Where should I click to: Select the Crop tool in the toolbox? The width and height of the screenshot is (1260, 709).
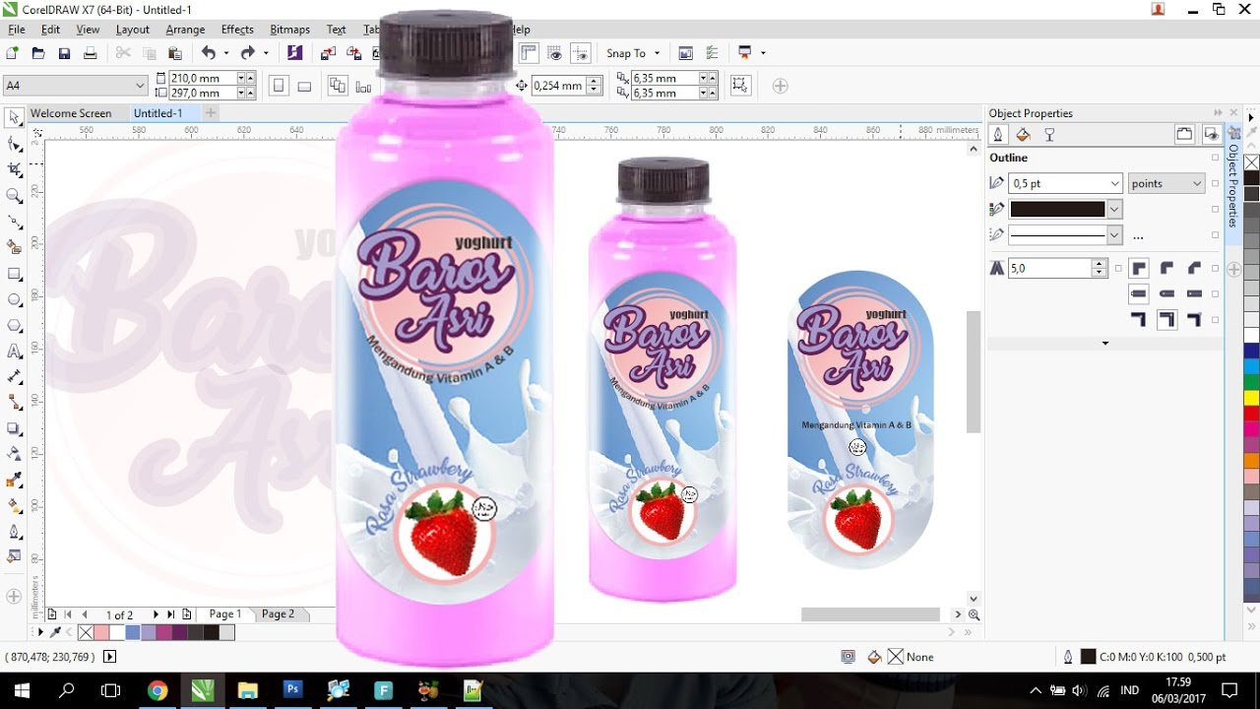point(15,170)
